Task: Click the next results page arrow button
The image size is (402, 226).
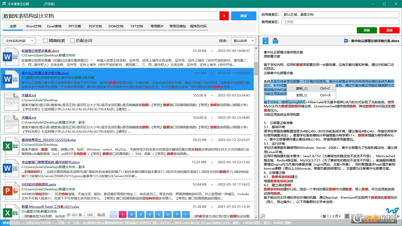Action: click(x=186, y=215)
